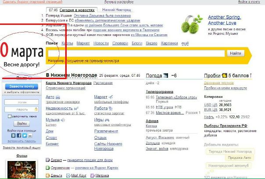This screenshot has width=265, height=179.
Task: Open the Клятва movie link
Action: click(x=151, y=126)
